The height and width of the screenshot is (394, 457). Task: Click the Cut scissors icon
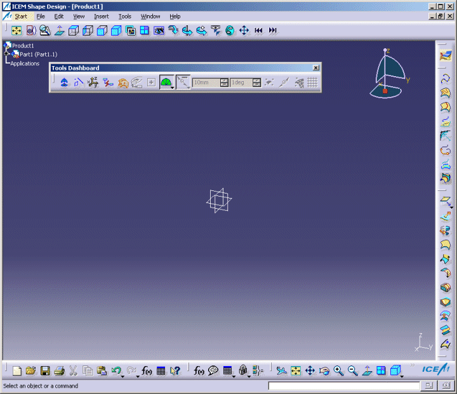[x=74, y=371]
